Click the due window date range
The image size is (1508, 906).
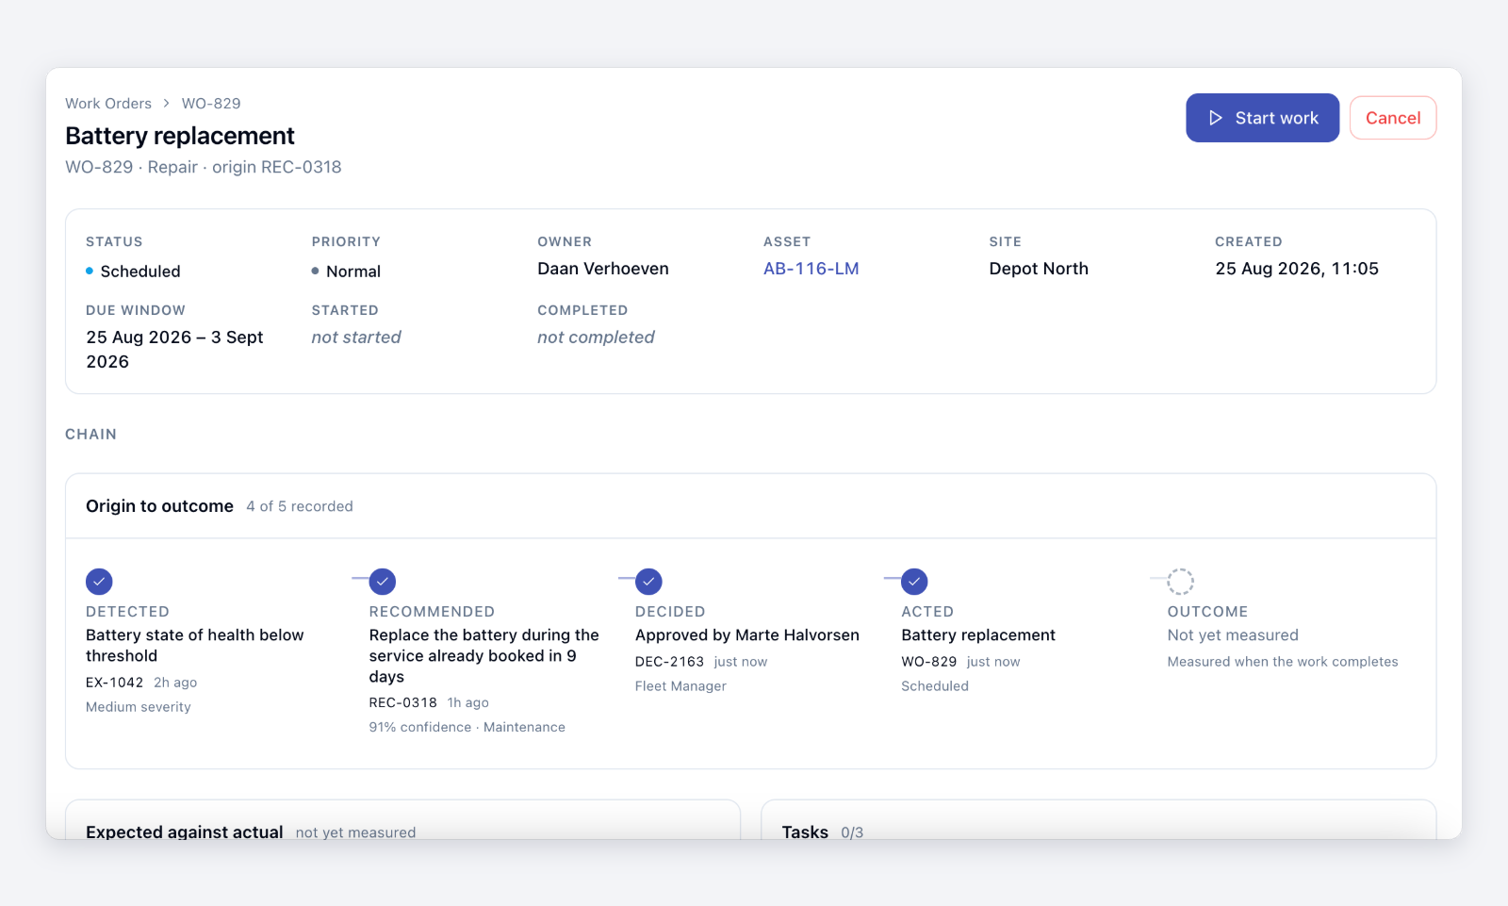point(174,350)
